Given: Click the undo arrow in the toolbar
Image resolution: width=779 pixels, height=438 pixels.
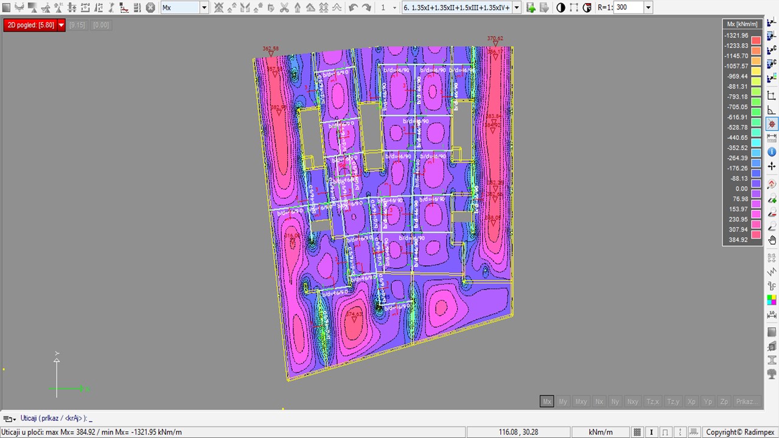Looking at the screenshot, I should coord(354,7).
